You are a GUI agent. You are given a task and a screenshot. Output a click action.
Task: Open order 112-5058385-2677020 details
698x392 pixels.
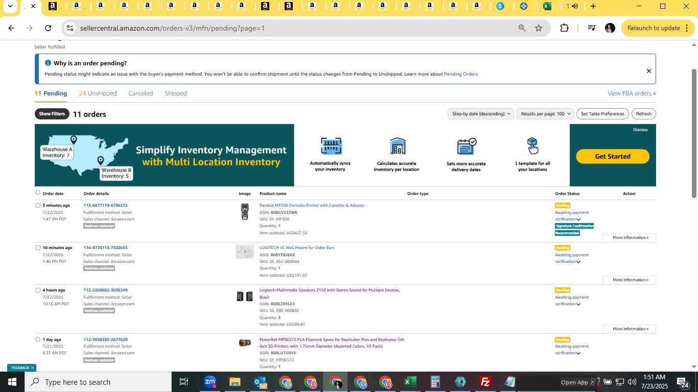pos(106,339)
